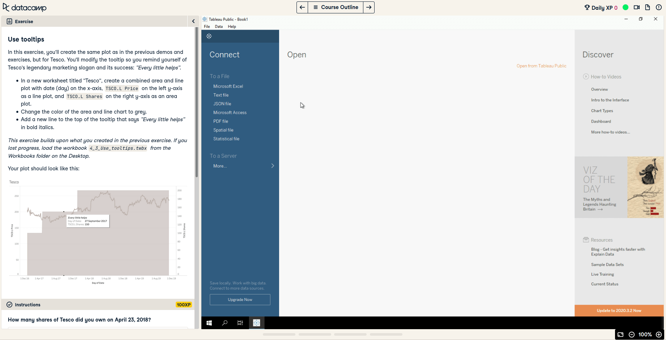Open the Tableau Data menu
The height and width of the screenshot is (340, 666).
pos(219,26)
